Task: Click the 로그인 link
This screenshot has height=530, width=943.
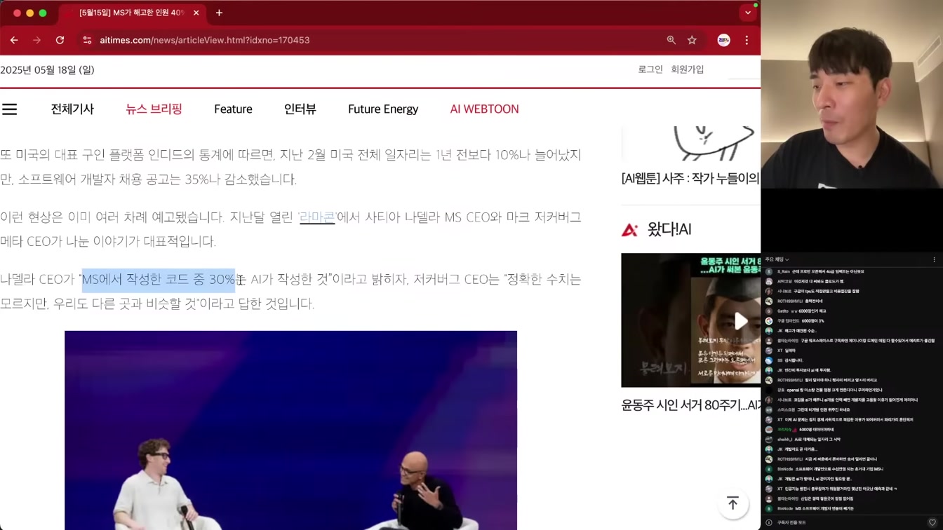Action: (650, 69)
